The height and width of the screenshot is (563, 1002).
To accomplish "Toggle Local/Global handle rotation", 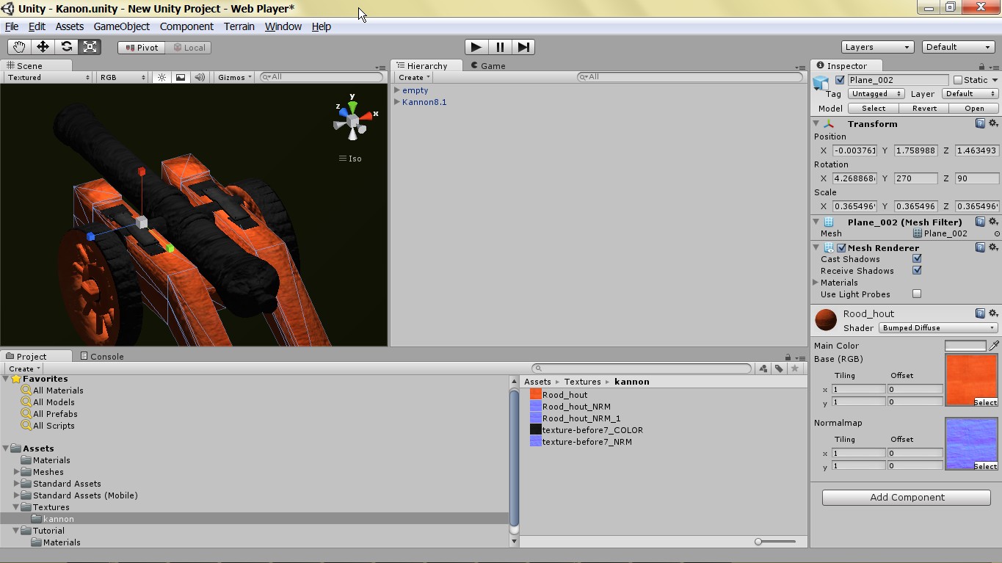I will 188,48.
